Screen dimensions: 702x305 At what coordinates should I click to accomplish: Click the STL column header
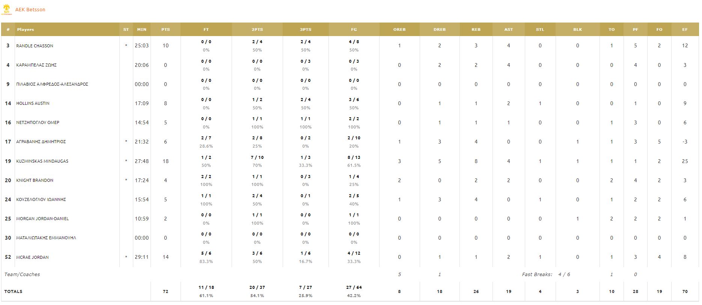[540, 29]
